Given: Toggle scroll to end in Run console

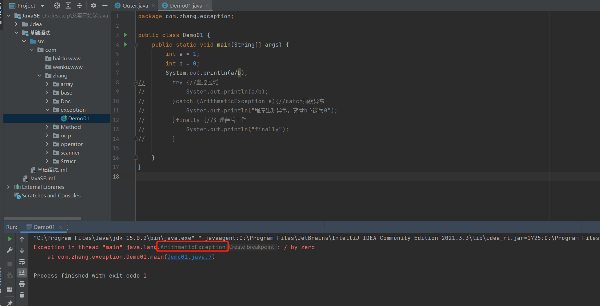Looking at the screenshot, I should click(22, 273).
